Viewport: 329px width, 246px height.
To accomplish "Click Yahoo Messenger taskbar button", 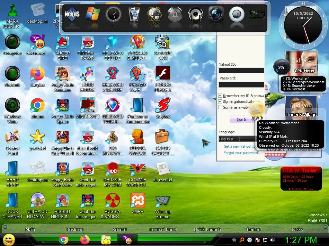I will click(127, 240).
